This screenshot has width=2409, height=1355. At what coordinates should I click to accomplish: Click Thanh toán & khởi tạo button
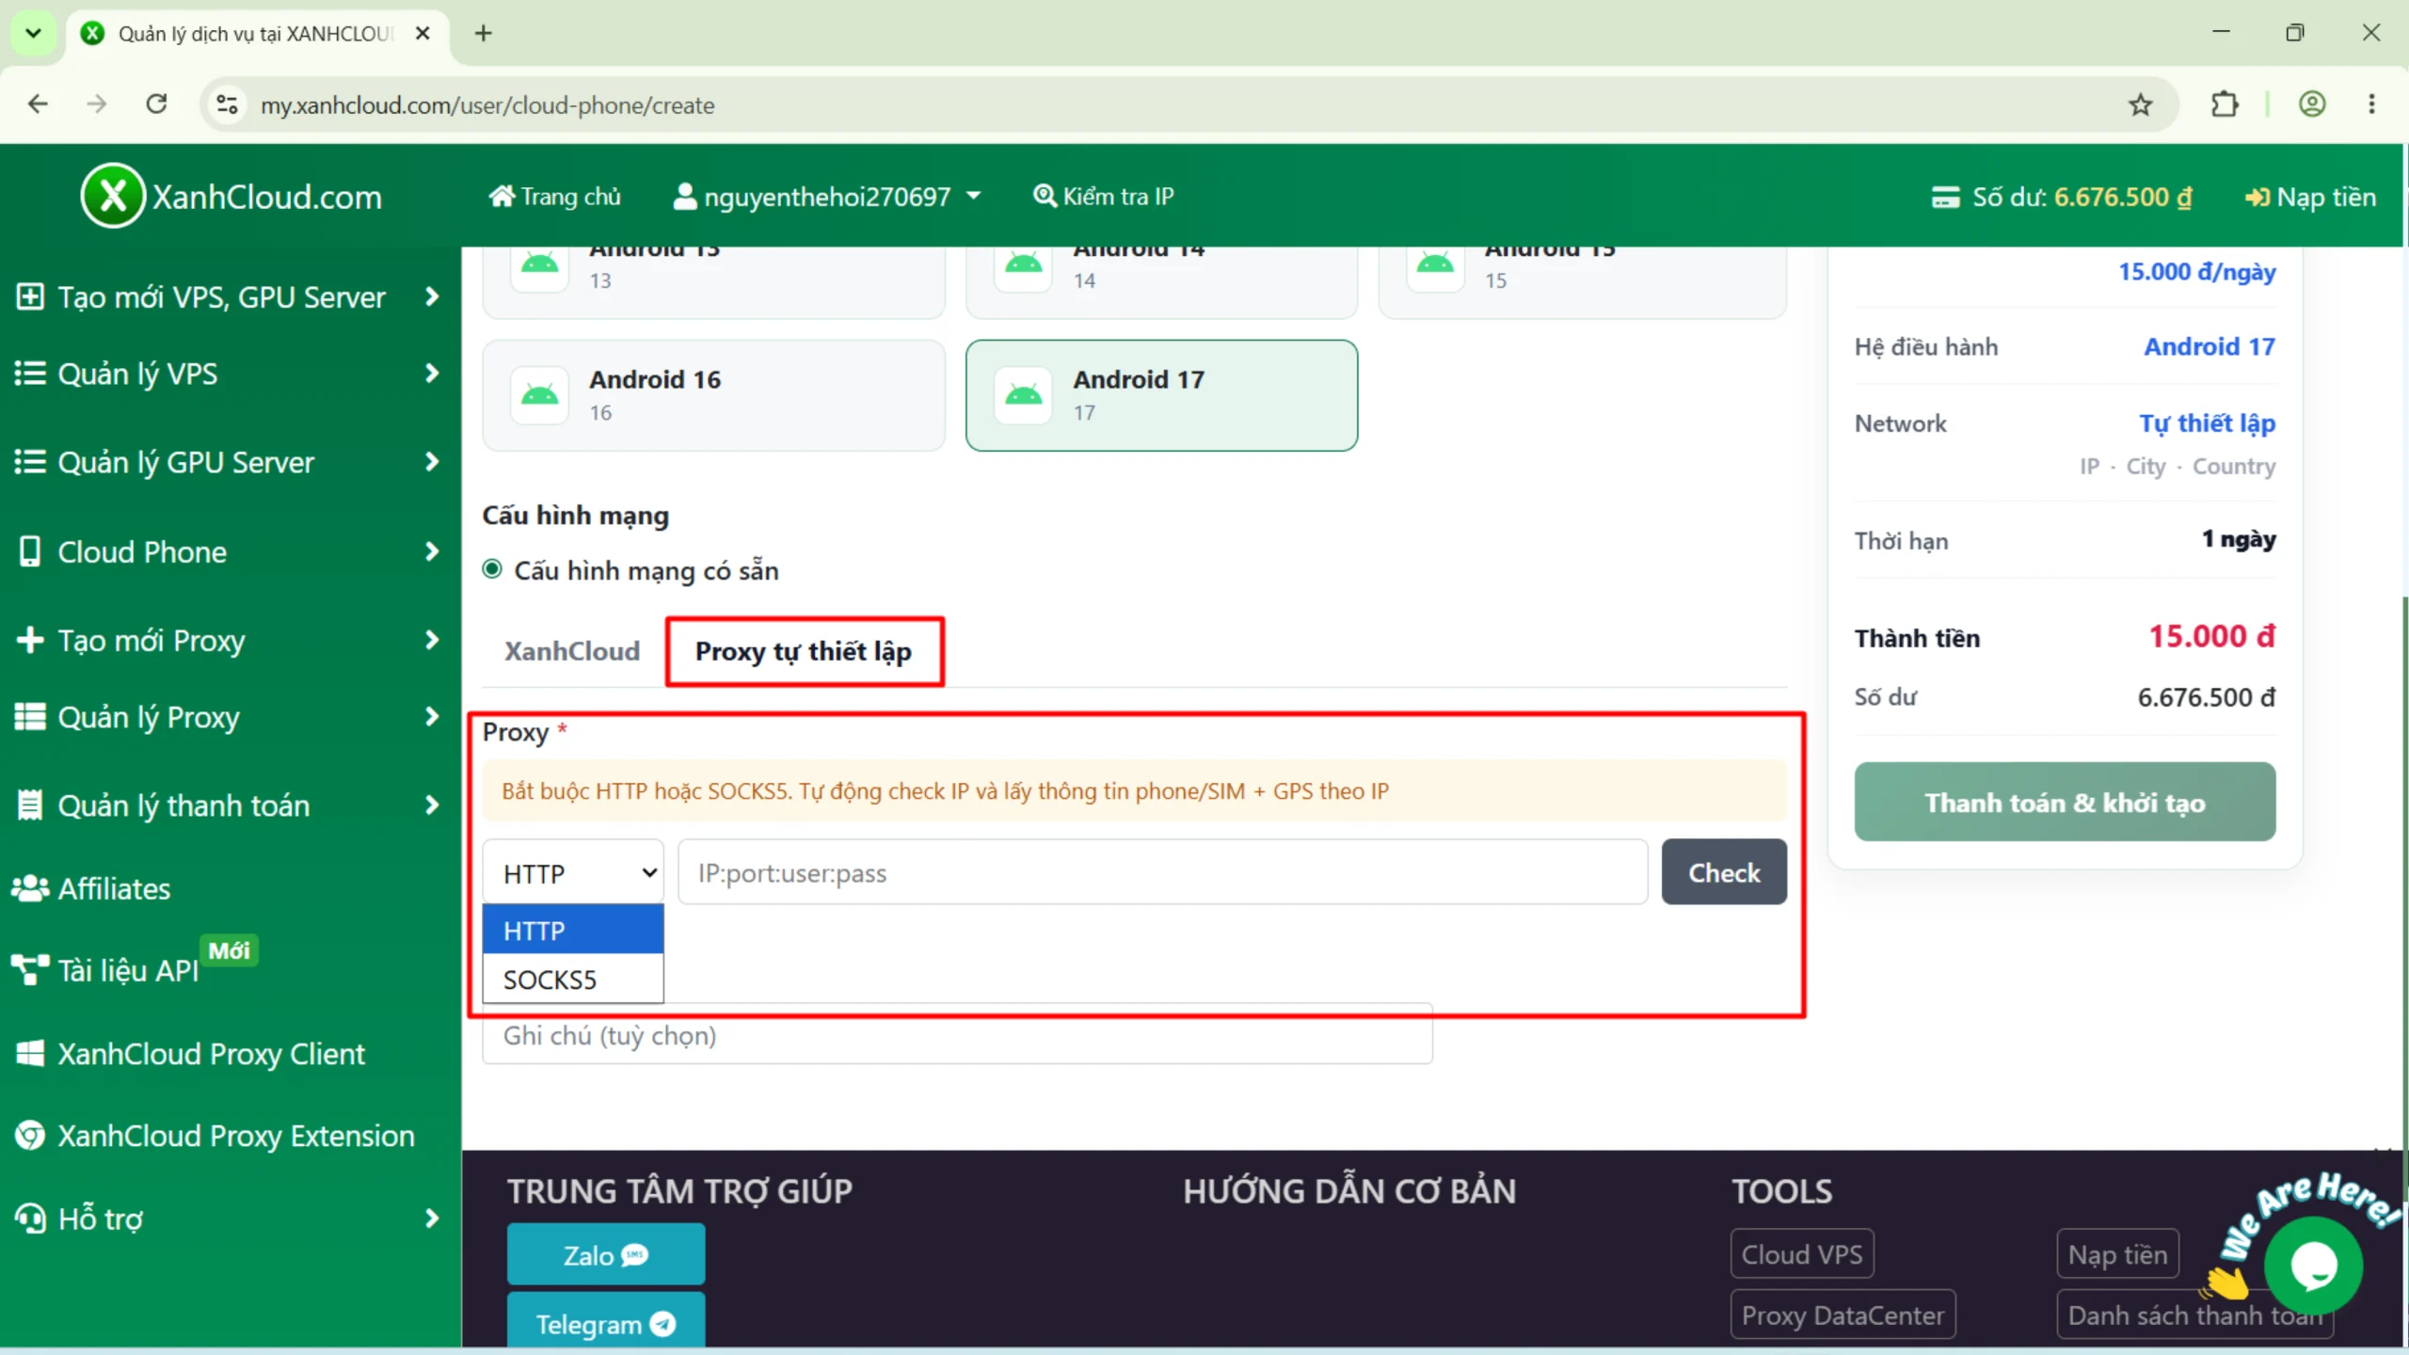(2065, 802)
